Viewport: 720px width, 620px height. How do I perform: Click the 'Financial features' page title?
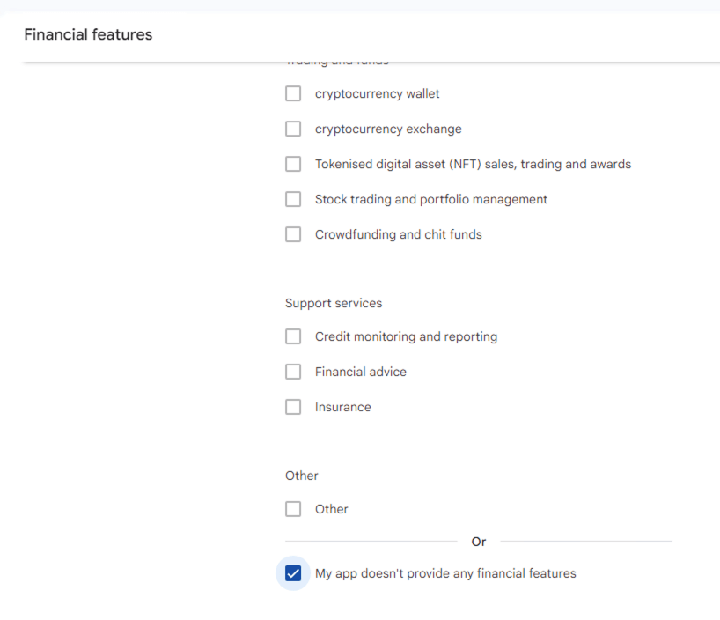point(88,34)
